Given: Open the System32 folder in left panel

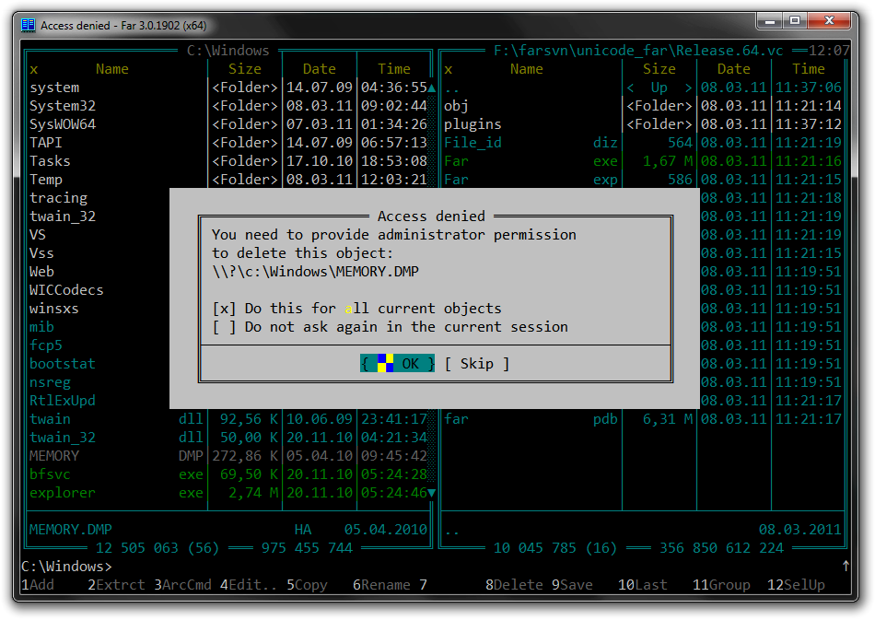Looking at the screenshot, I should (x=63, y=106).
